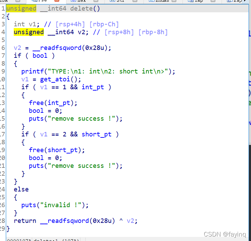Click the v1 declaration on line 3
This screenshot has width=251, height=241.
(x=32, y=24)
